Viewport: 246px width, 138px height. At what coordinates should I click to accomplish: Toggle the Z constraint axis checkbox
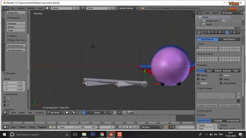5,105
